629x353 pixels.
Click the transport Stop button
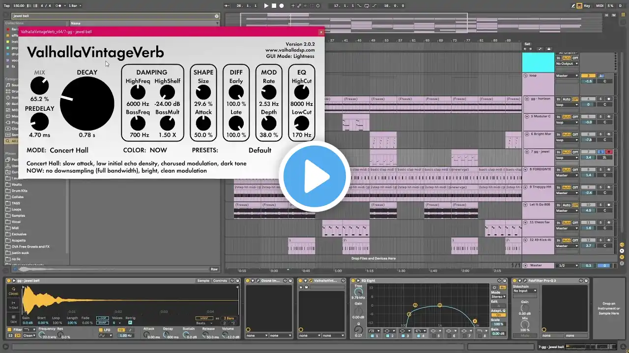[x=274, y=6]
